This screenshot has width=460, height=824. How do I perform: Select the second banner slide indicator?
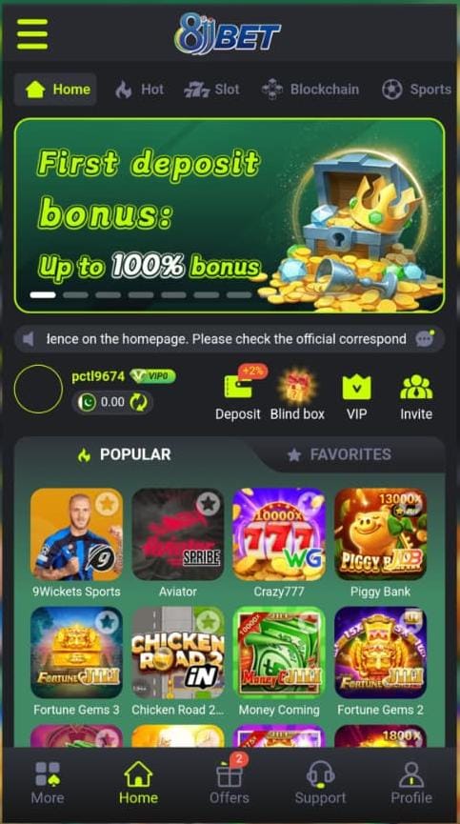tap(75, 295)
